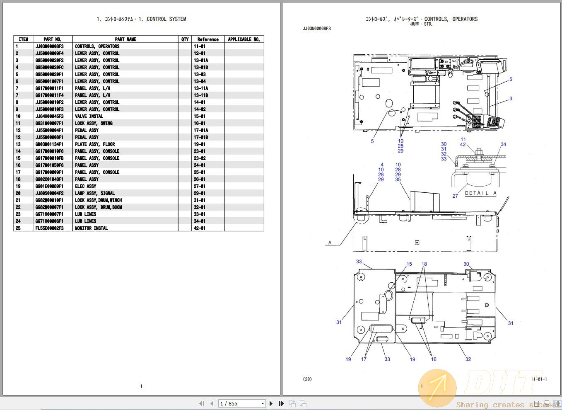Click part name LOCK ASSY, DRUM,BOOM
562x410 pixels.
pos(98,207)
